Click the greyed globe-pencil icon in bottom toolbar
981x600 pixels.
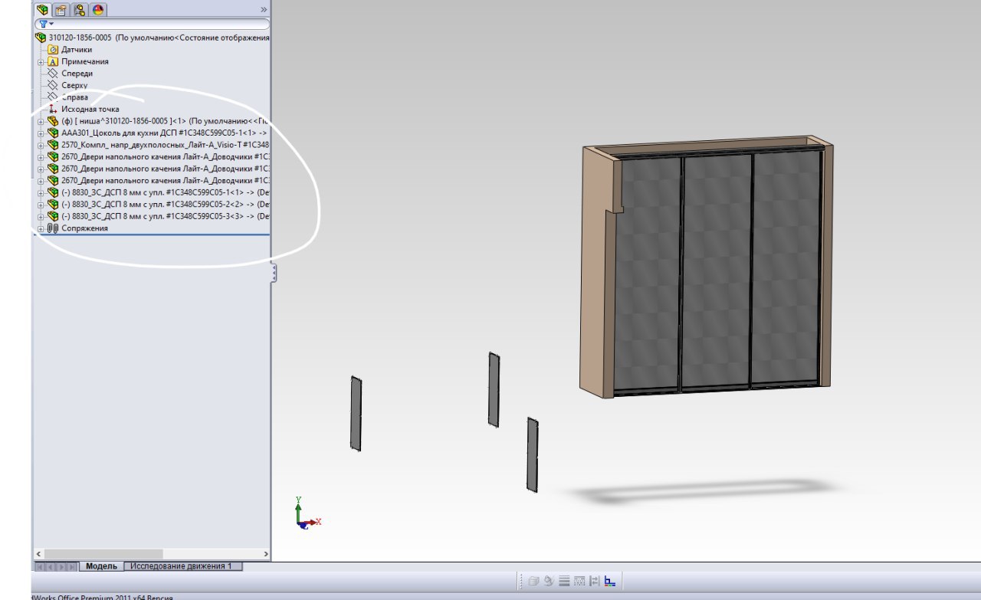(549, 581)
